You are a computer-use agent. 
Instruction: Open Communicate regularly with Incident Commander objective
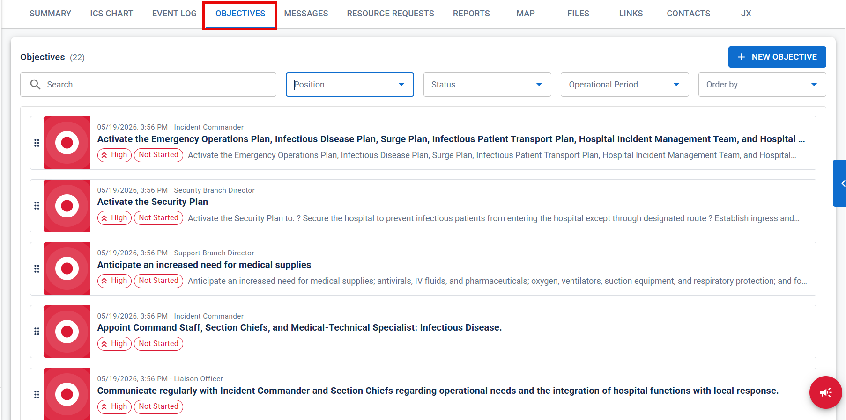(438, 391)
